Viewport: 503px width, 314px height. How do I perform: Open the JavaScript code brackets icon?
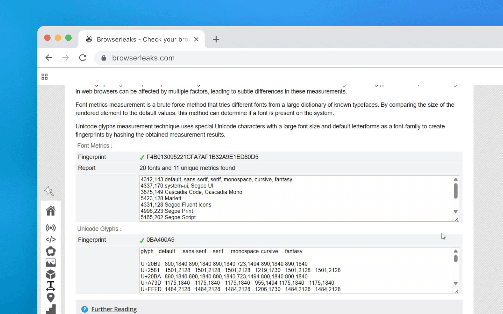point(51,239)
